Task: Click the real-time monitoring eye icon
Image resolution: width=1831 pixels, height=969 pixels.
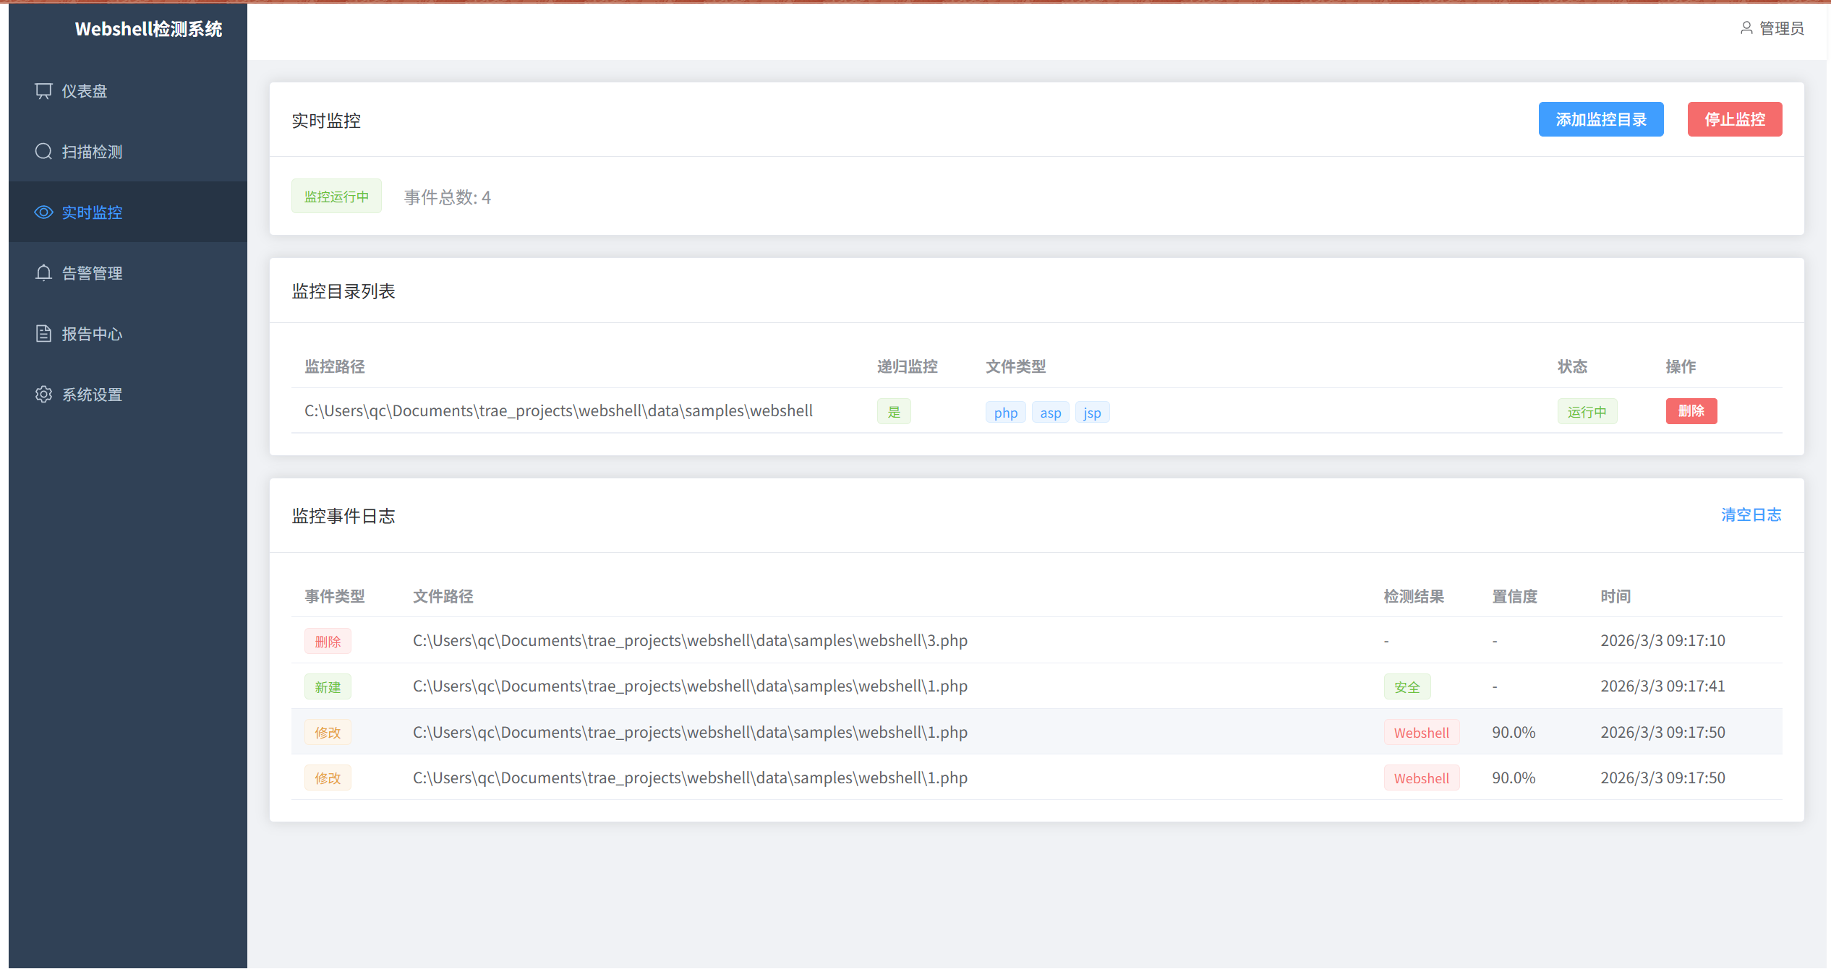Action: pos(43,212)
